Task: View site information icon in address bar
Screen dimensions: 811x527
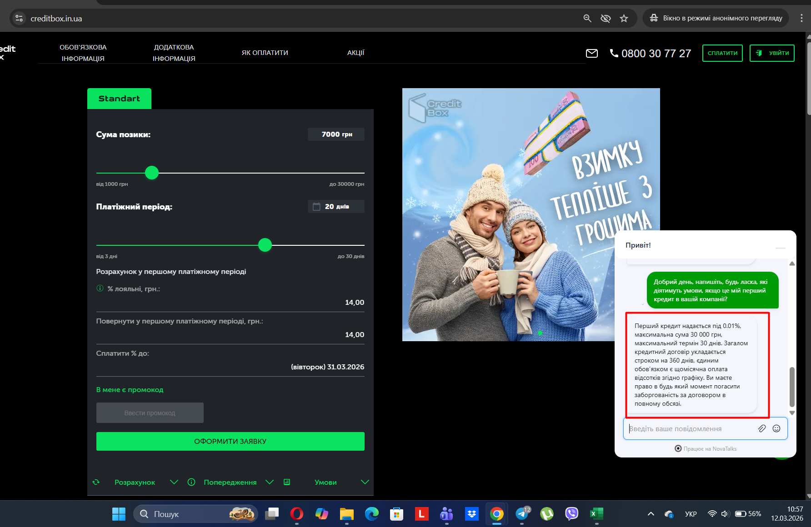Action: (x=19, y=18)
